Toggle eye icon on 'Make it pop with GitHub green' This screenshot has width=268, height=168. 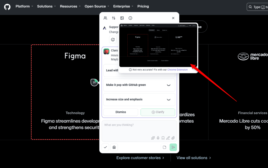[x=169, y=85]
